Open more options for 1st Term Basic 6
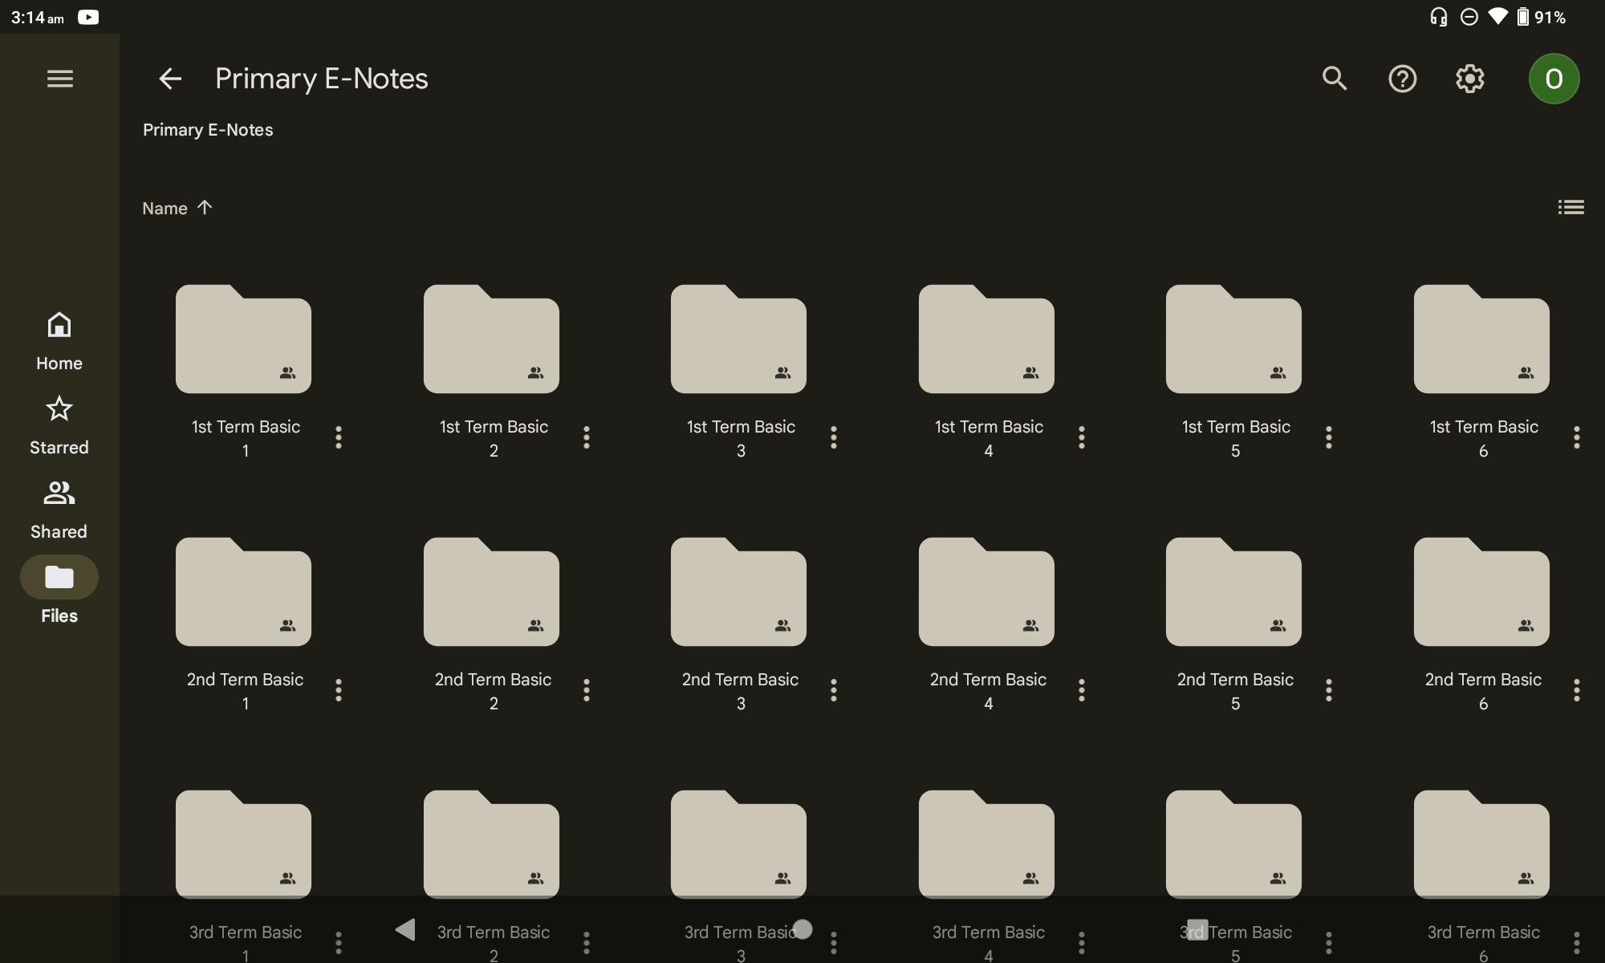The image size is (1605, 963). (x=1576, y=437)
